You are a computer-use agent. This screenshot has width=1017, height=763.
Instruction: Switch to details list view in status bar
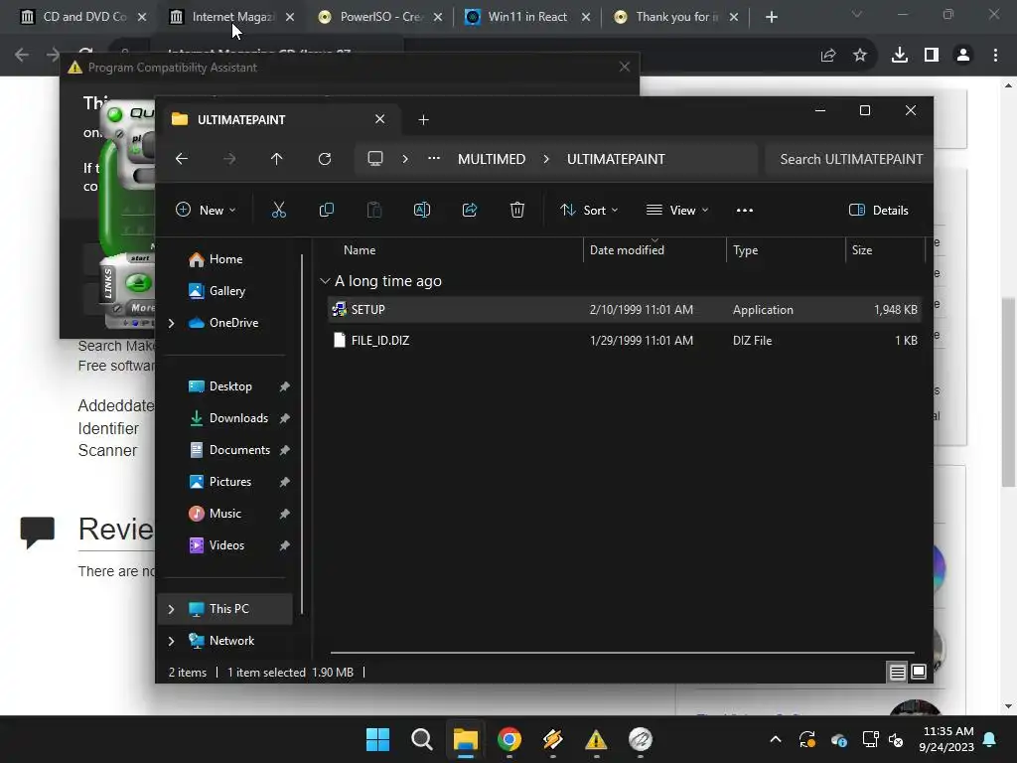(x=897, y=672)
